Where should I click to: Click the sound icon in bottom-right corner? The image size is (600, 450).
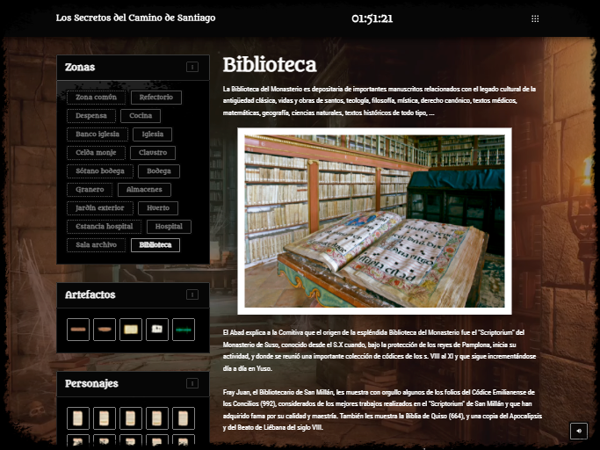coord(578,431)
